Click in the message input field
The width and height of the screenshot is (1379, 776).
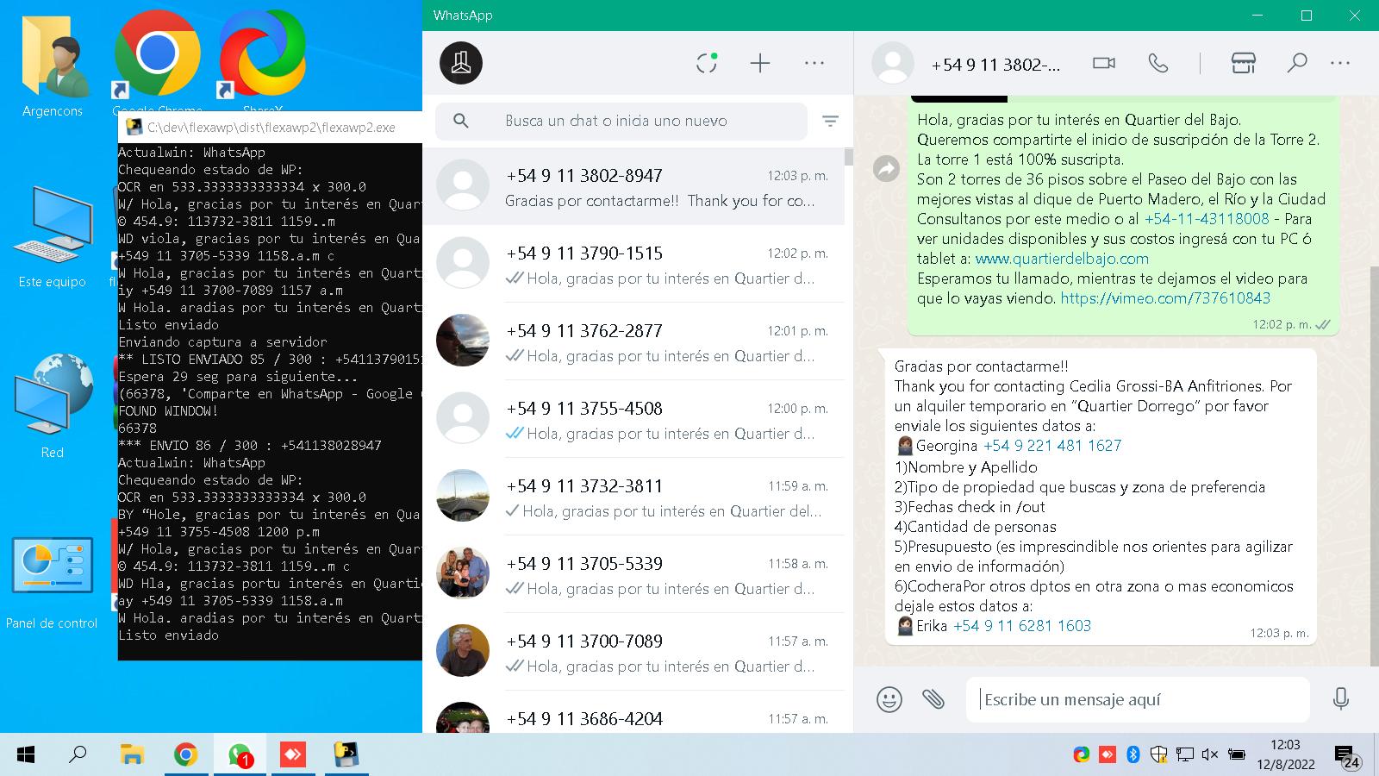tap(1138, 699)
